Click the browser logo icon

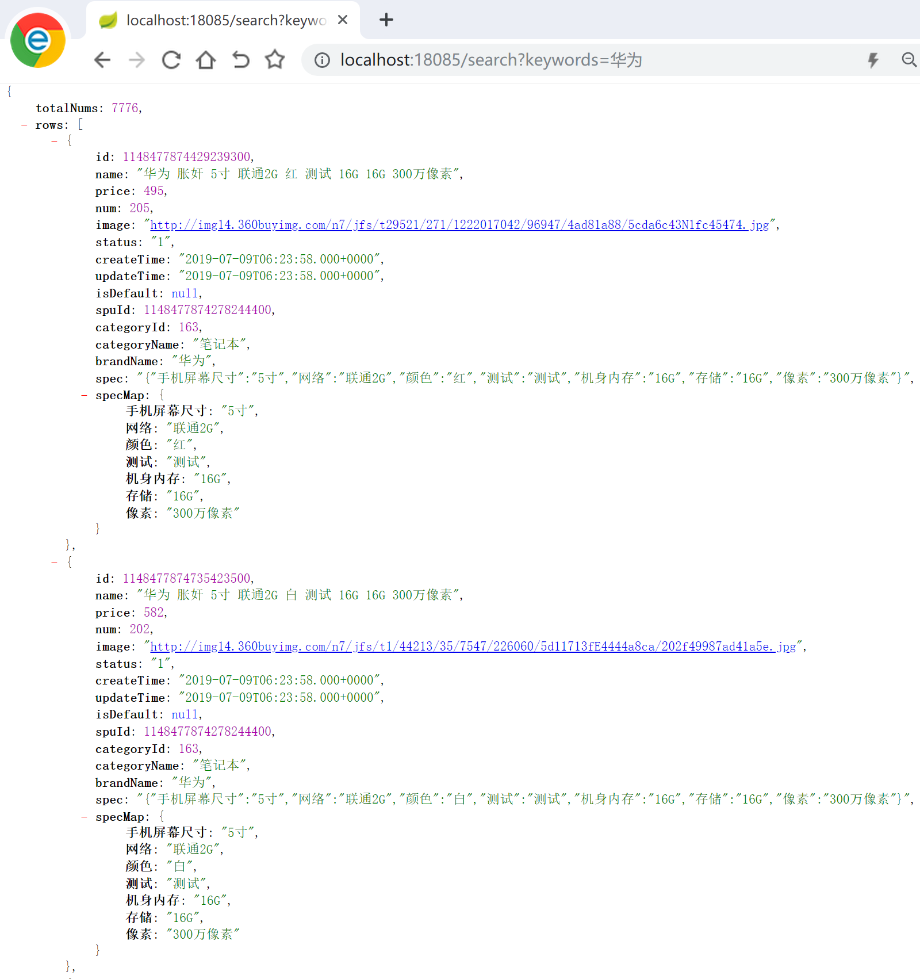(x=38, y=40)
